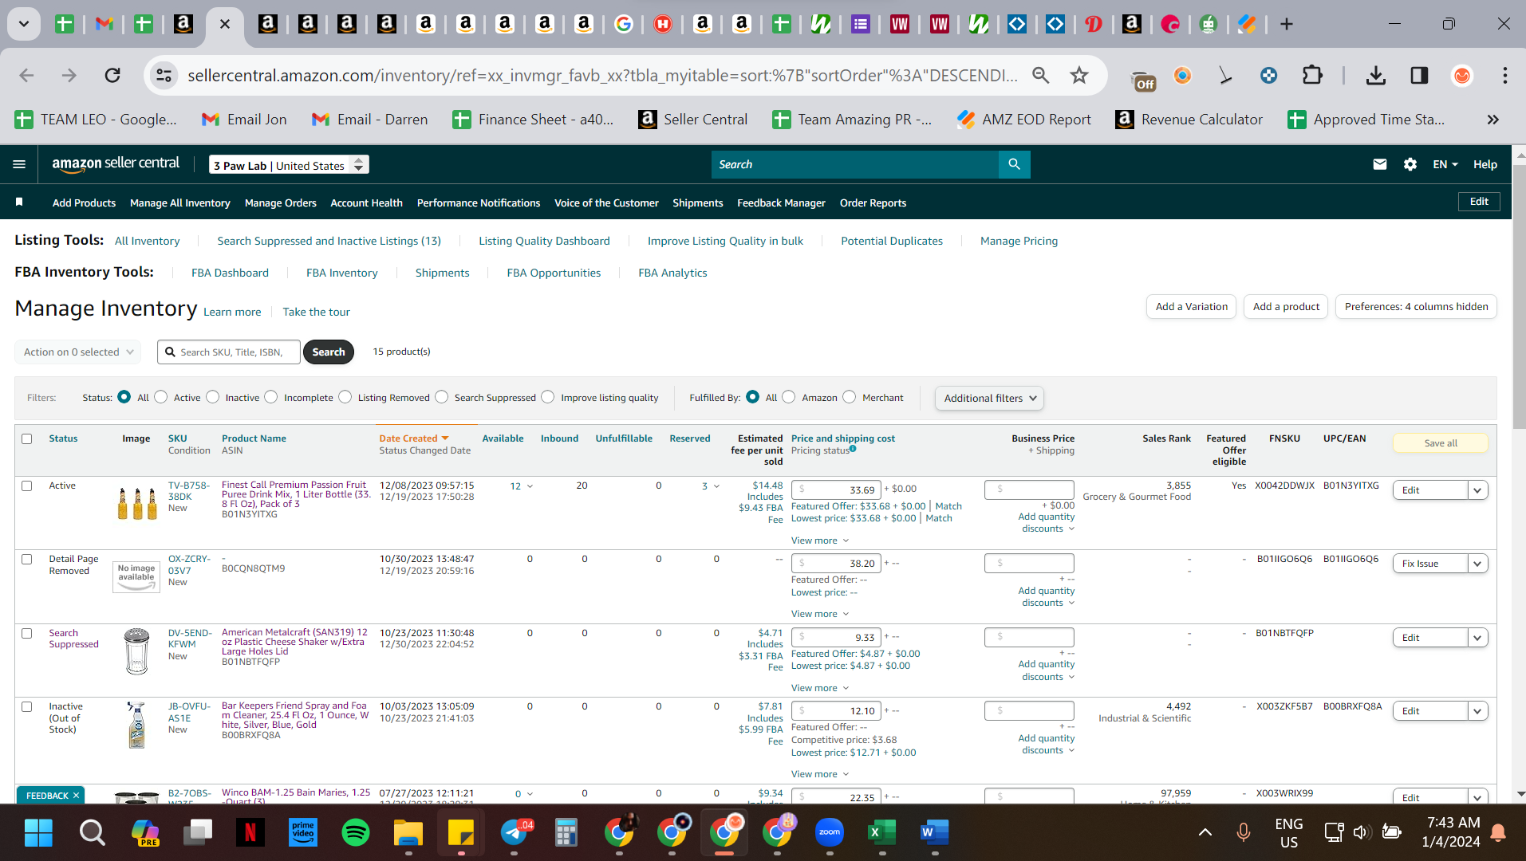Zoom icon in the address bar

pos(1041,76)
